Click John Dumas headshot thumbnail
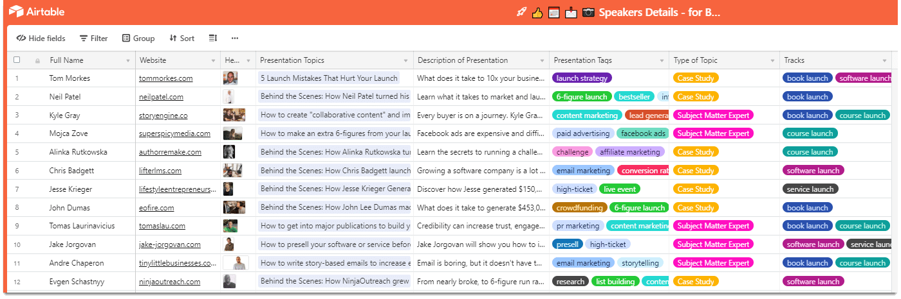 (x=234, y=208)
